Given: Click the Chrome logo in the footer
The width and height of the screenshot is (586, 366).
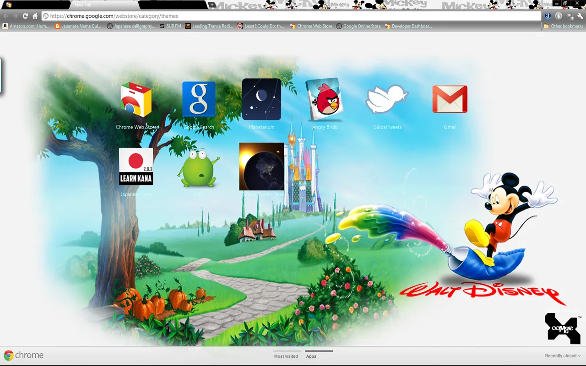Looking at the screenshot, I should coord(23,355).
